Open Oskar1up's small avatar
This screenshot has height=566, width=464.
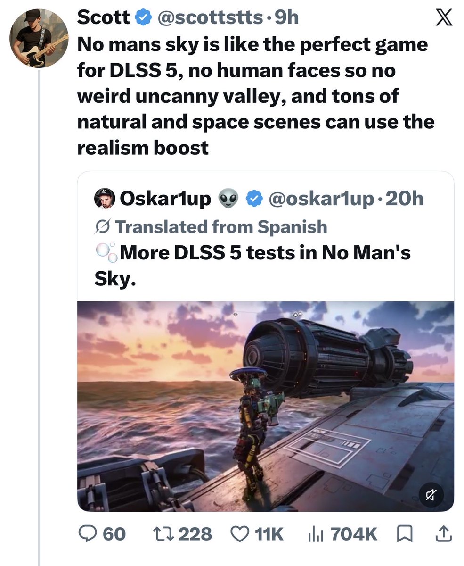click(x=105, y=199)
